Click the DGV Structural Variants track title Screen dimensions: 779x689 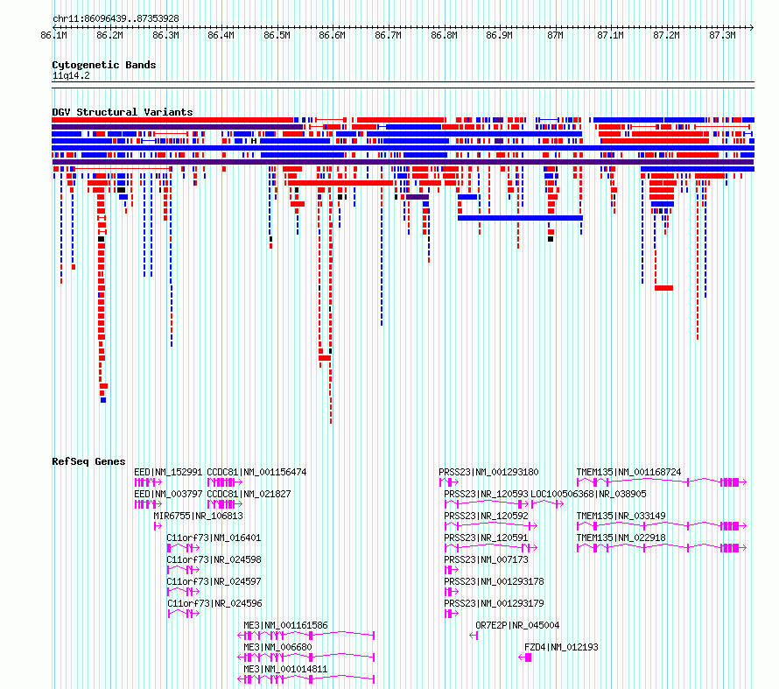click(123, 112)
